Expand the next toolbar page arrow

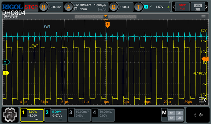pos(206,7)
